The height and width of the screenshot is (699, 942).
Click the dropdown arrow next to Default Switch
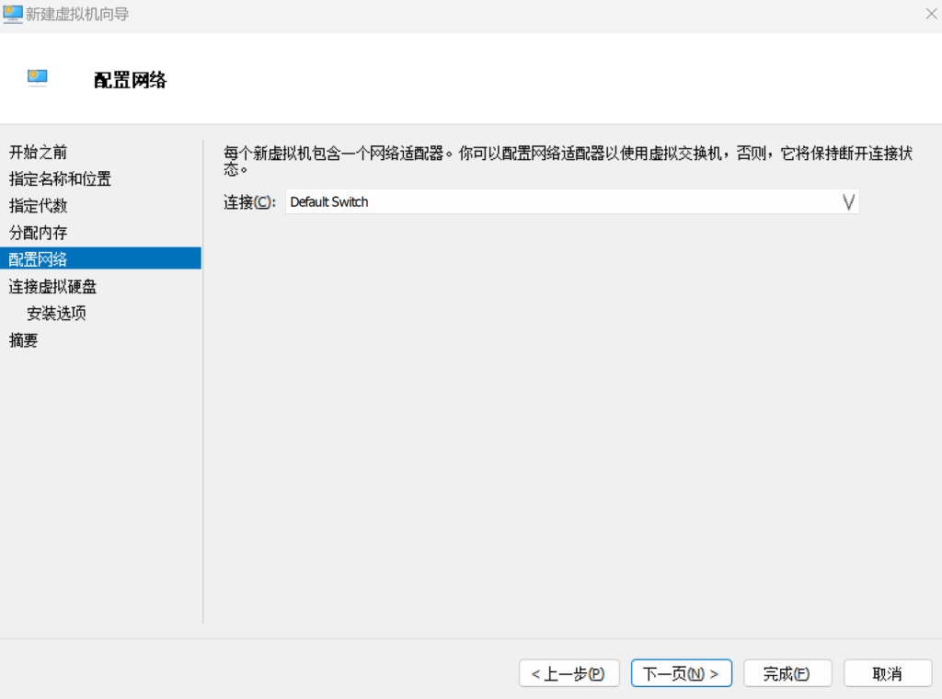[x=847, y=201]
